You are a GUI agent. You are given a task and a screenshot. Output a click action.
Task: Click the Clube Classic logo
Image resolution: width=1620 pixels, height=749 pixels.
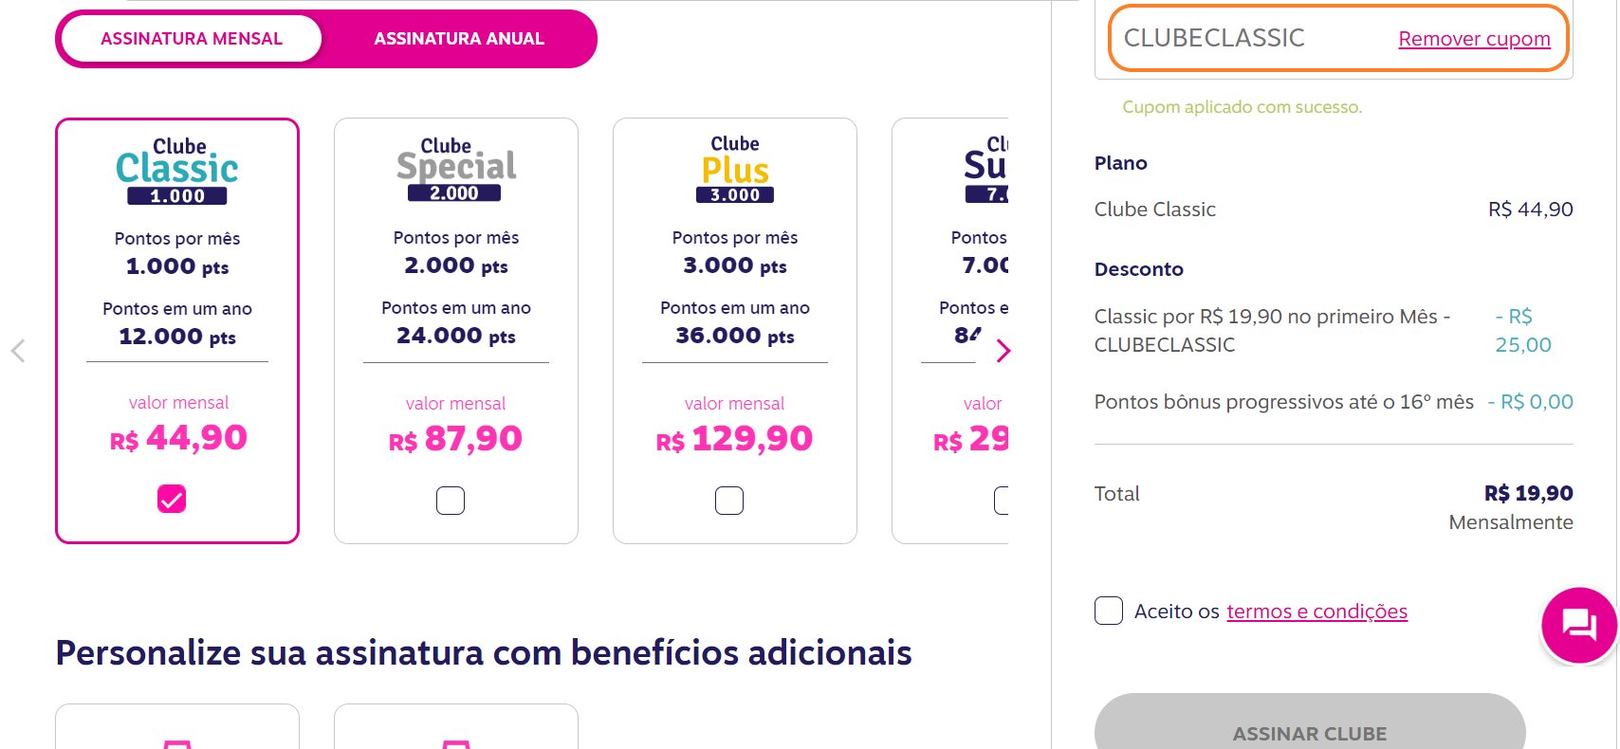point(177,172)
